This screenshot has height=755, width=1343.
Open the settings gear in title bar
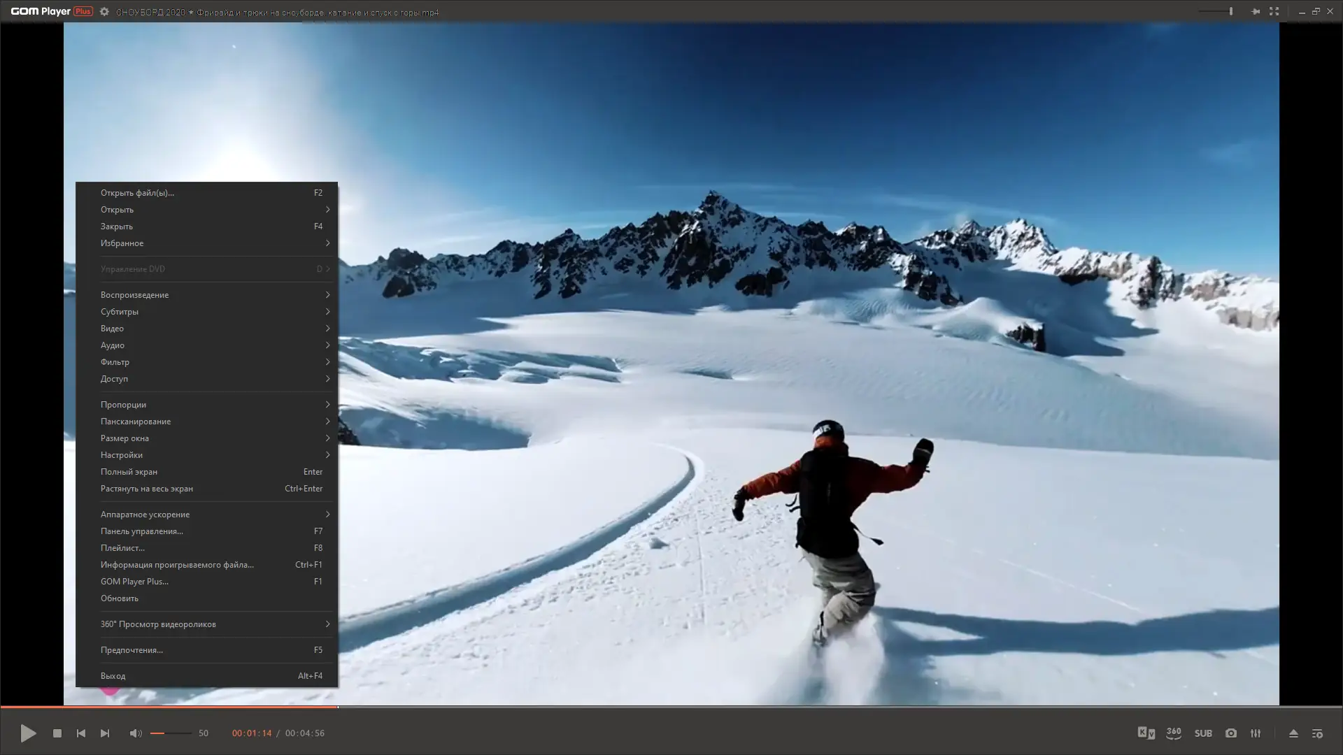pos(104,12)
